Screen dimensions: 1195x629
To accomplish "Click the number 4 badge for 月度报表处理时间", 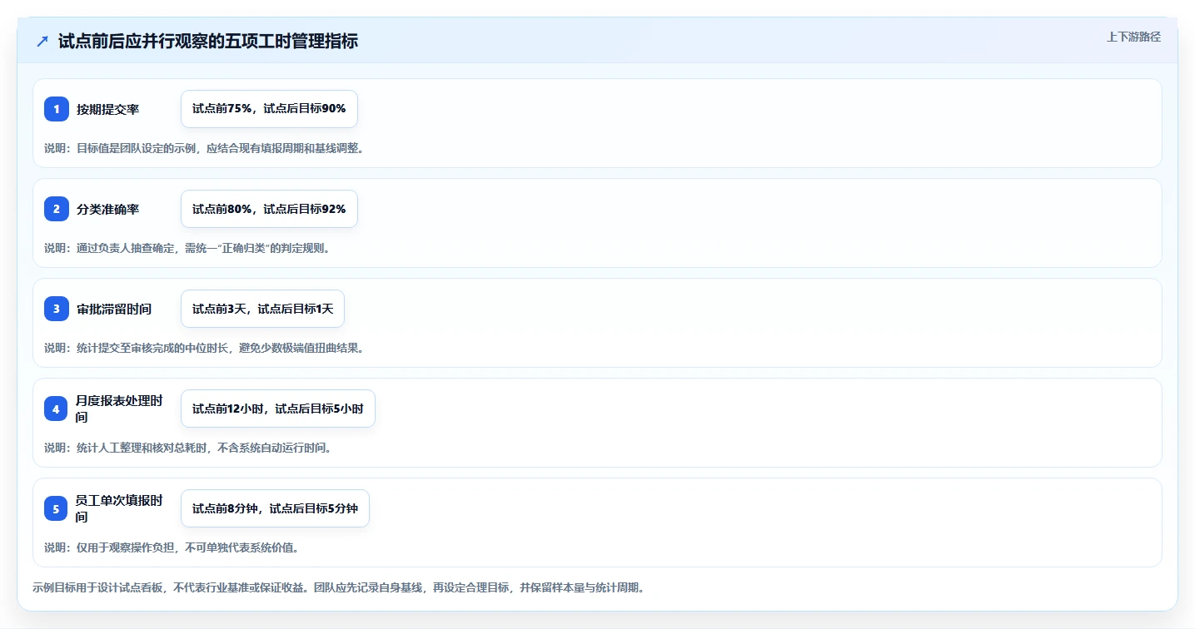I will [x=57, y=409].
